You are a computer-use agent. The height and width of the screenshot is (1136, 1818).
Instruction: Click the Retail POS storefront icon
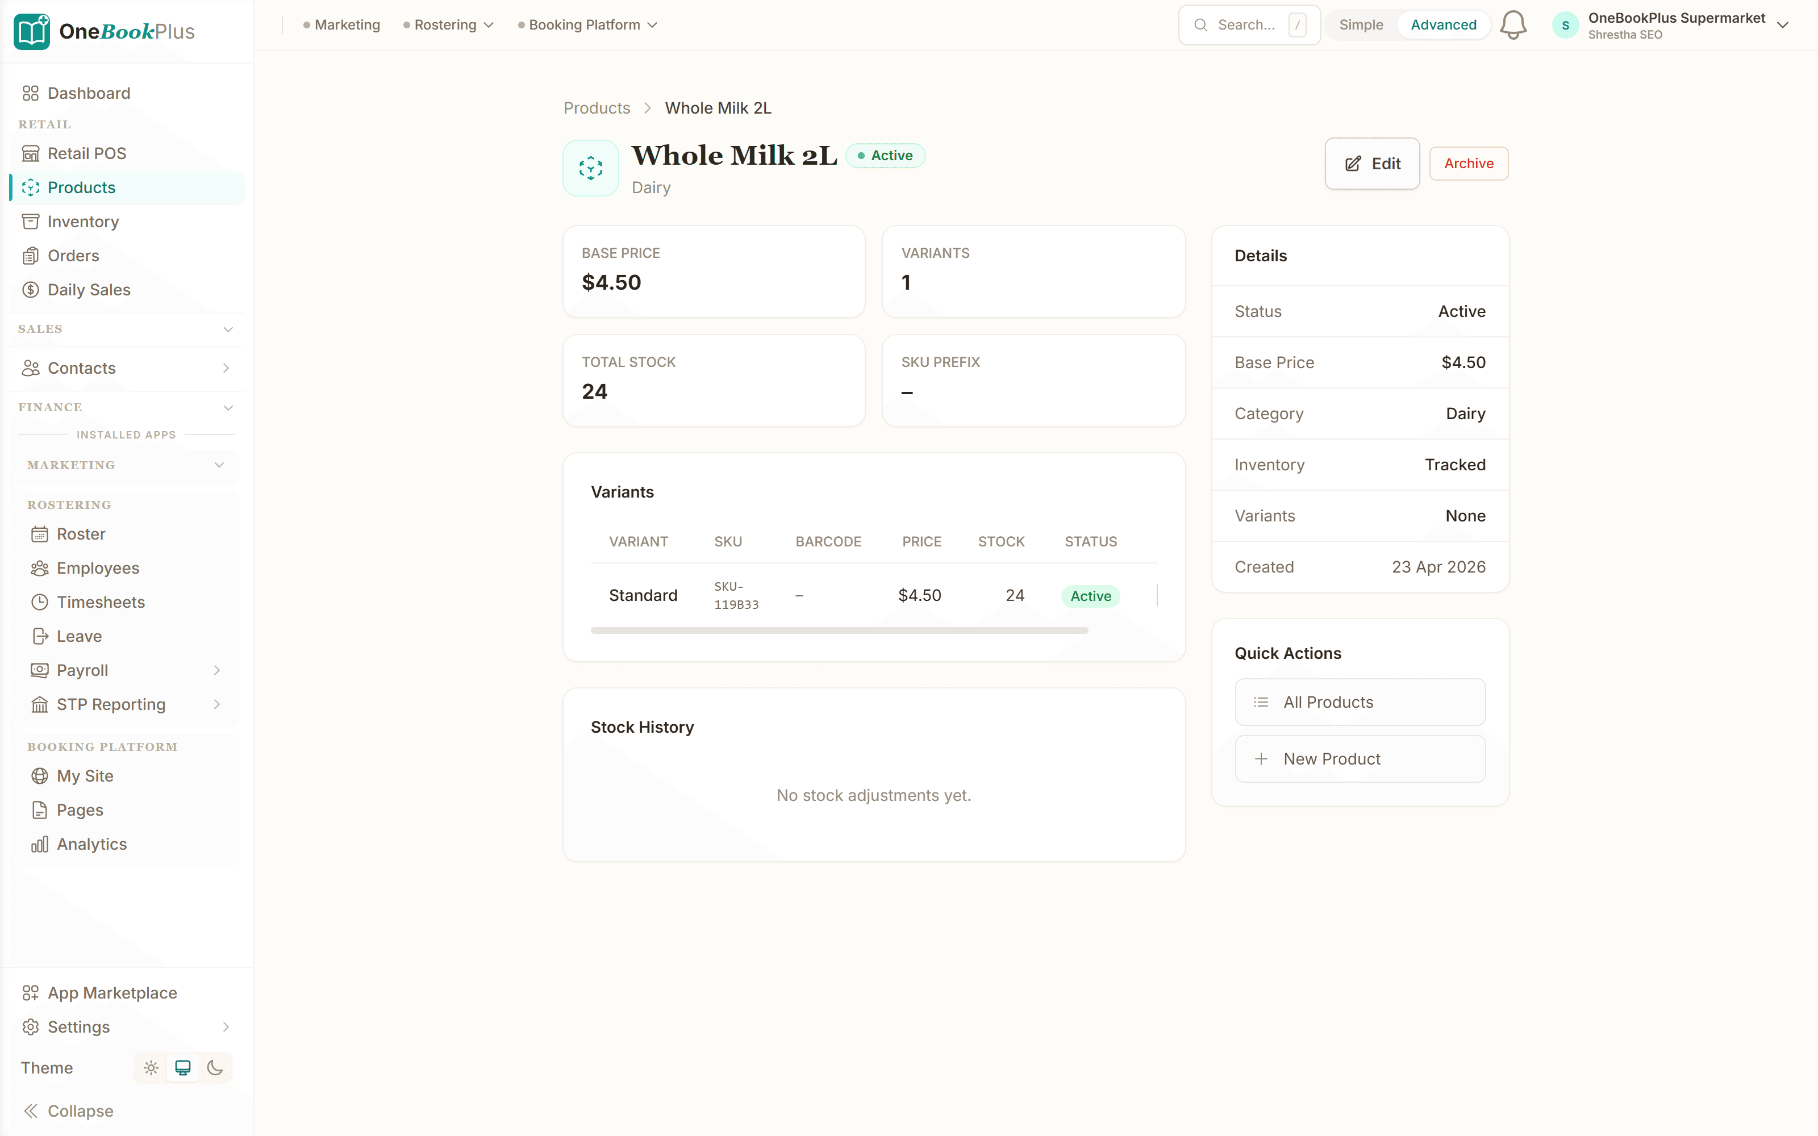pos(30,153)
